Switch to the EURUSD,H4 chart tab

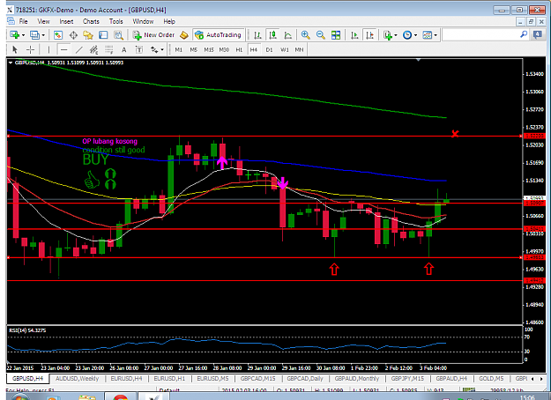coord(126,379)
